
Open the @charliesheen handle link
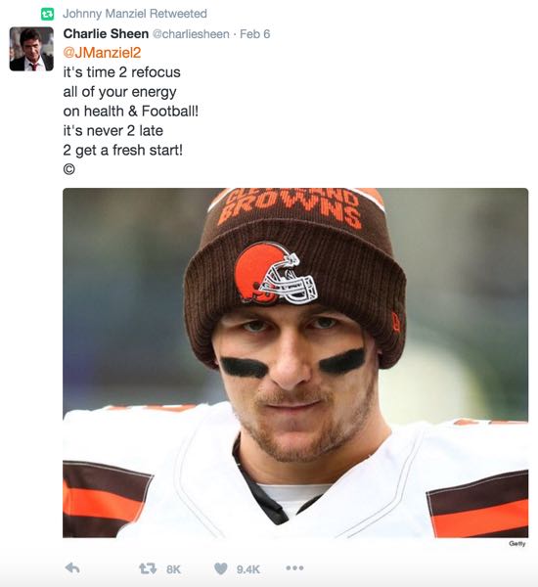[191, 34]
